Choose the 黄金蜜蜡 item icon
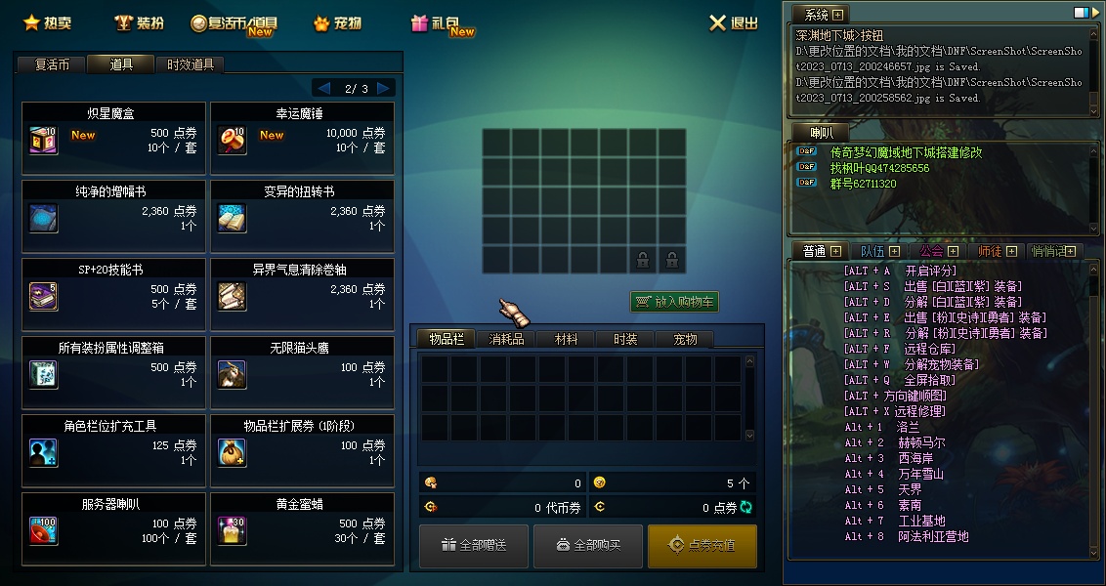The height and width of the screenshot is (586, 1106). click(x=232, y=531)
